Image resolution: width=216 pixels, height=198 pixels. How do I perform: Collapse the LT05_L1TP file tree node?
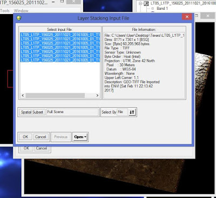[x=140, y=3]
